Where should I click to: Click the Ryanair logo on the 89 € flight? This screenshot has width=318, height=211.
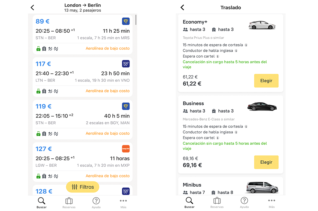point(126,21)
